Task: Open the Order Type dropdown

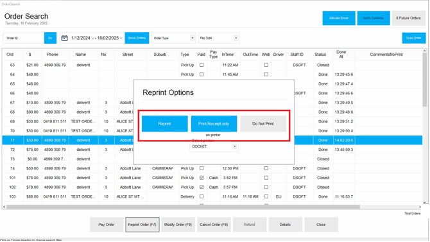Action: click(193, 38)
